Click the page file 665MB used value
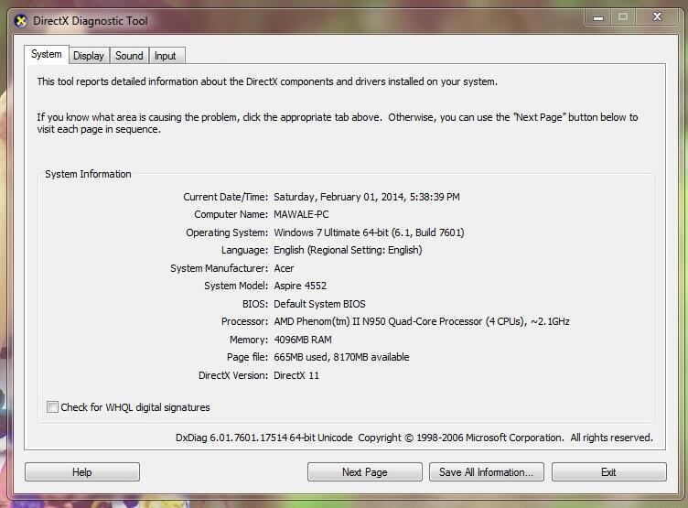This screenshot has width=688, height=508. tap(341, 357)
